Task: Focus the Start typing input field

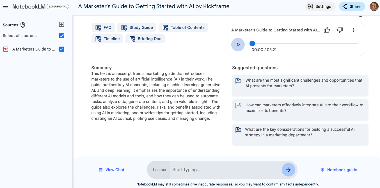Action: coord(226,170)
